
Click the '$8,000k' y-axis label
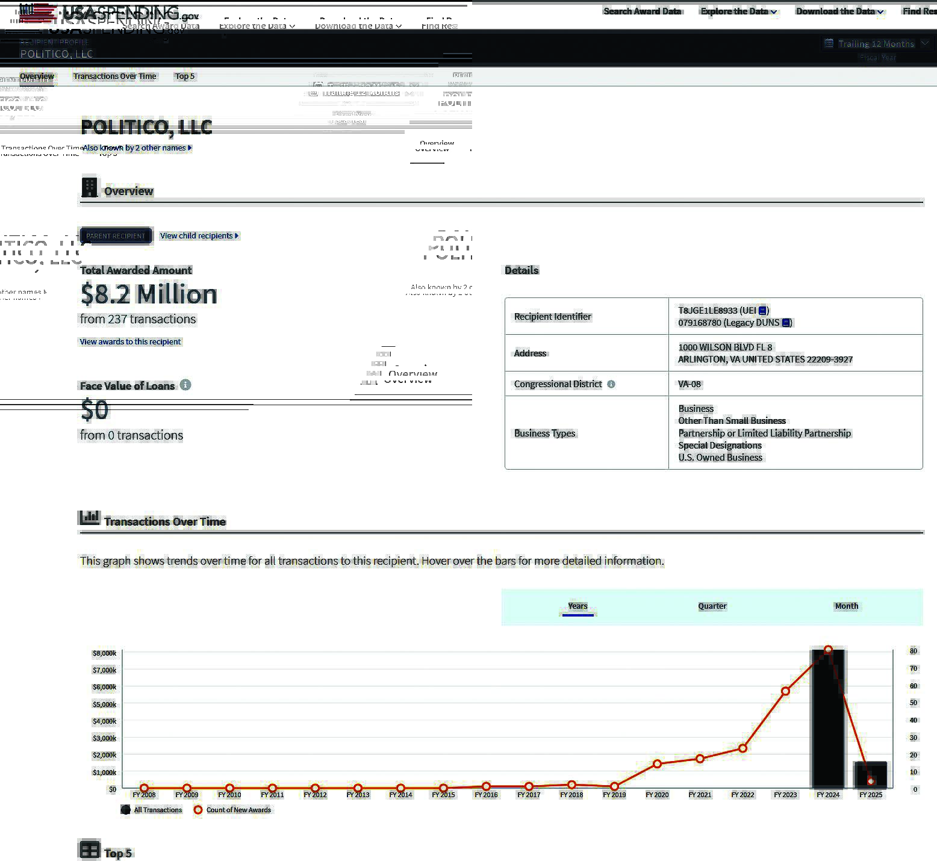(x=104, y=653)
